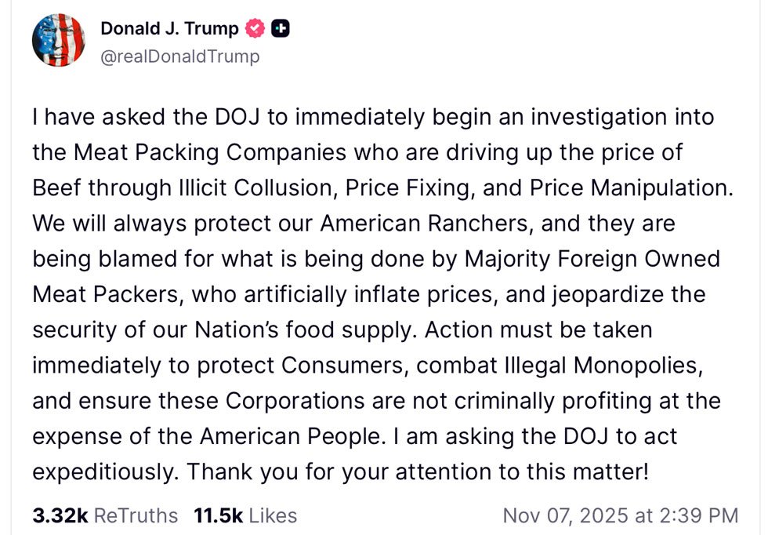Open the flag-themed profile avatar
Image resolution: width=768 pixels, height=535 pixels.
point(59,41)
